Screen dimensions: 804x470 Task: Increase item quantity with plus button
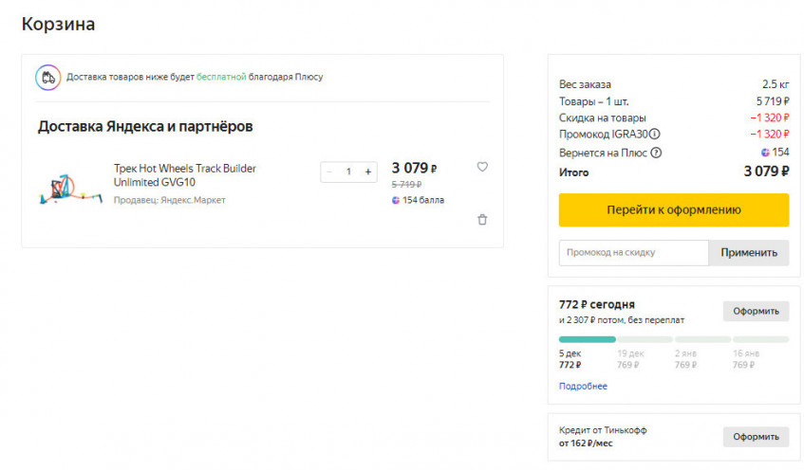(368, 172)
